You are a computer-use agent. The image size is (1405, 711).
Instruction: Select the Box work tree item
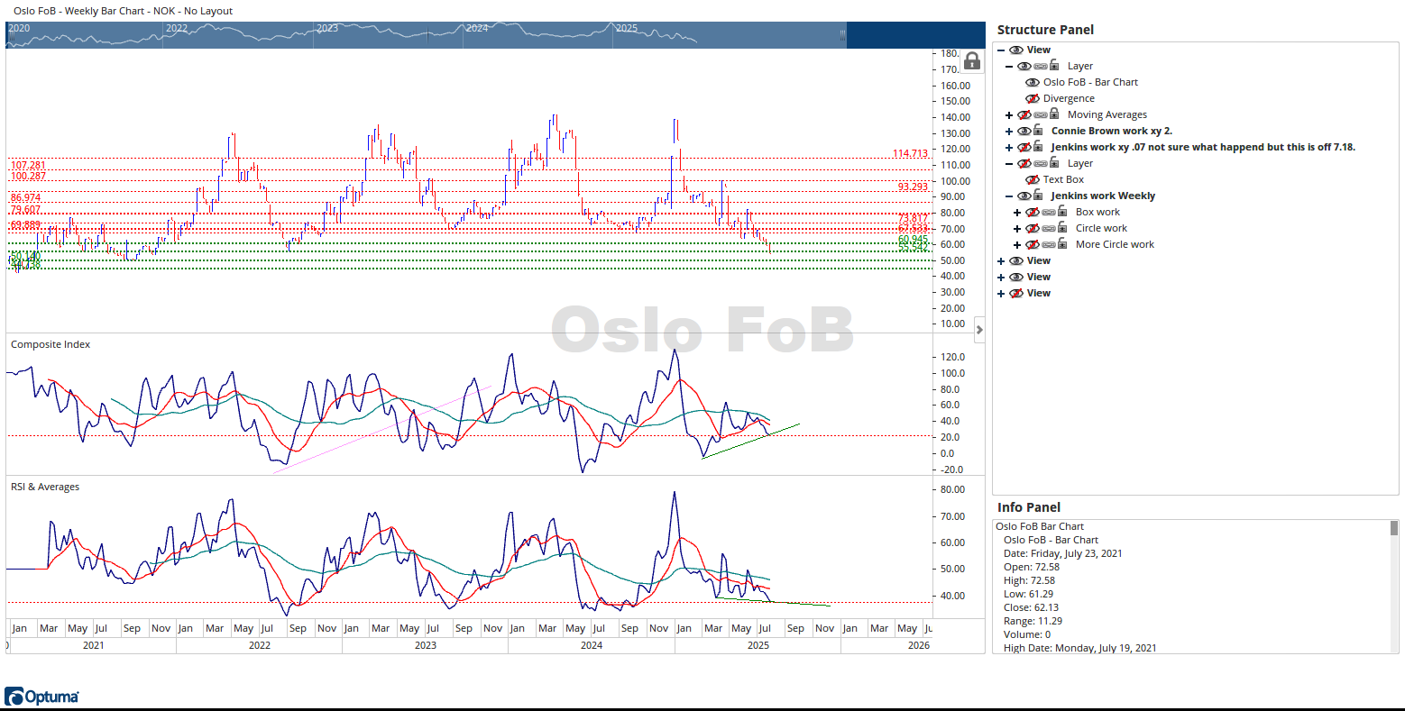coord(1097,213)
